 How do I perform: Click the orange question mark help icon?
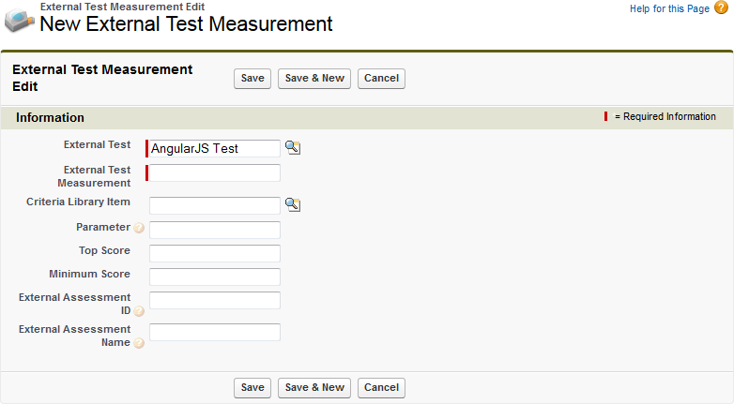721,8
